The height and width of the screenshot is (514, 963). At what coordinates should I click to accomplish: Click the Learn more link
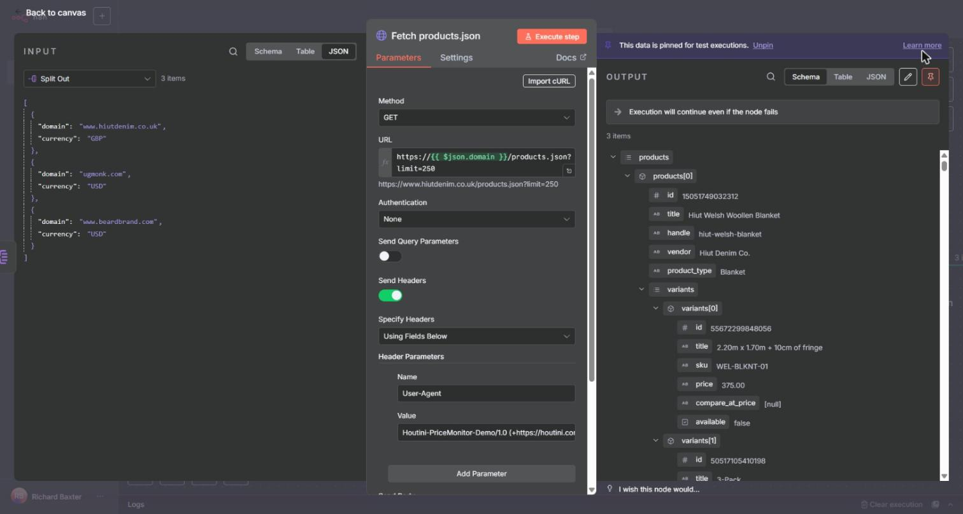[922, 45]
